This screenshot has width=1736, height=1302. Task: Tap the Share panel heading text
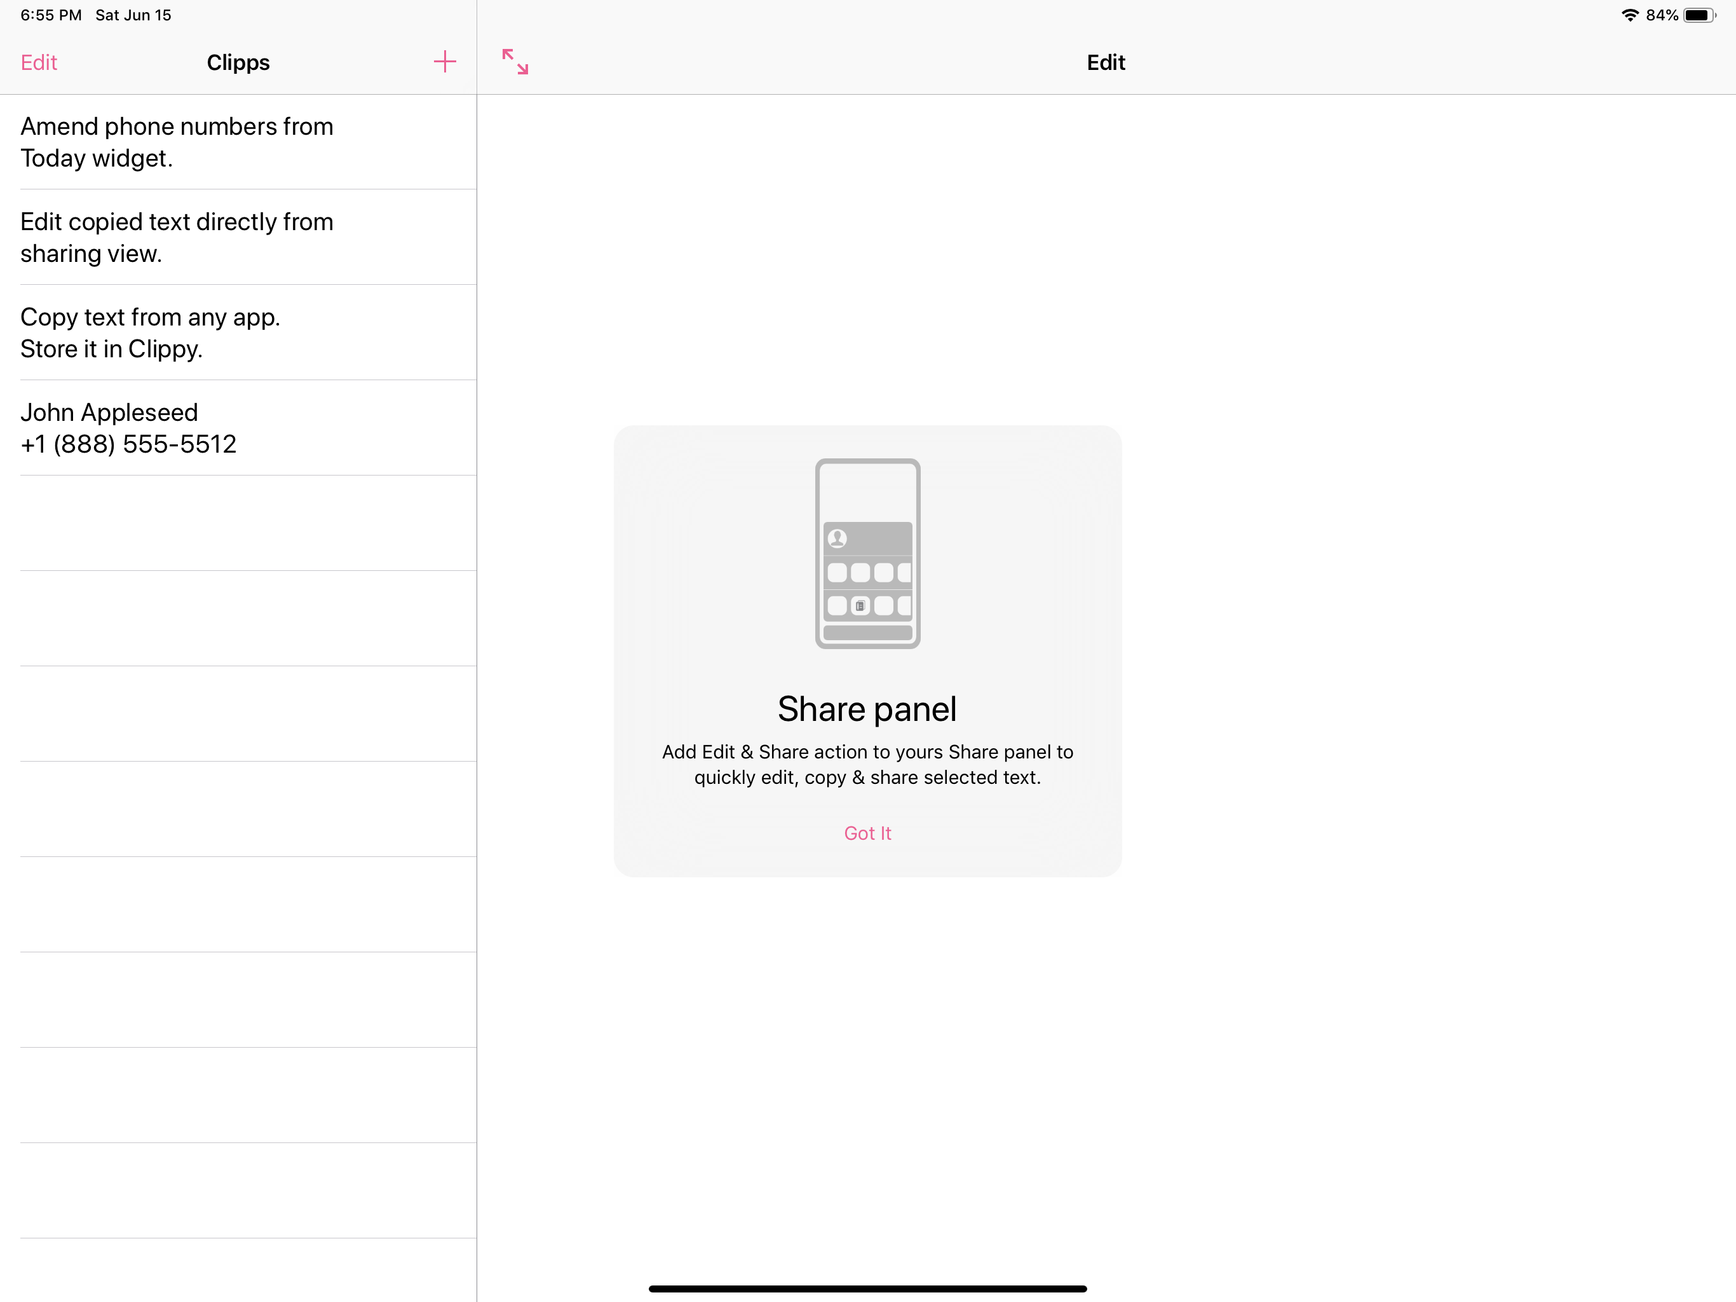tap(867, 709)
